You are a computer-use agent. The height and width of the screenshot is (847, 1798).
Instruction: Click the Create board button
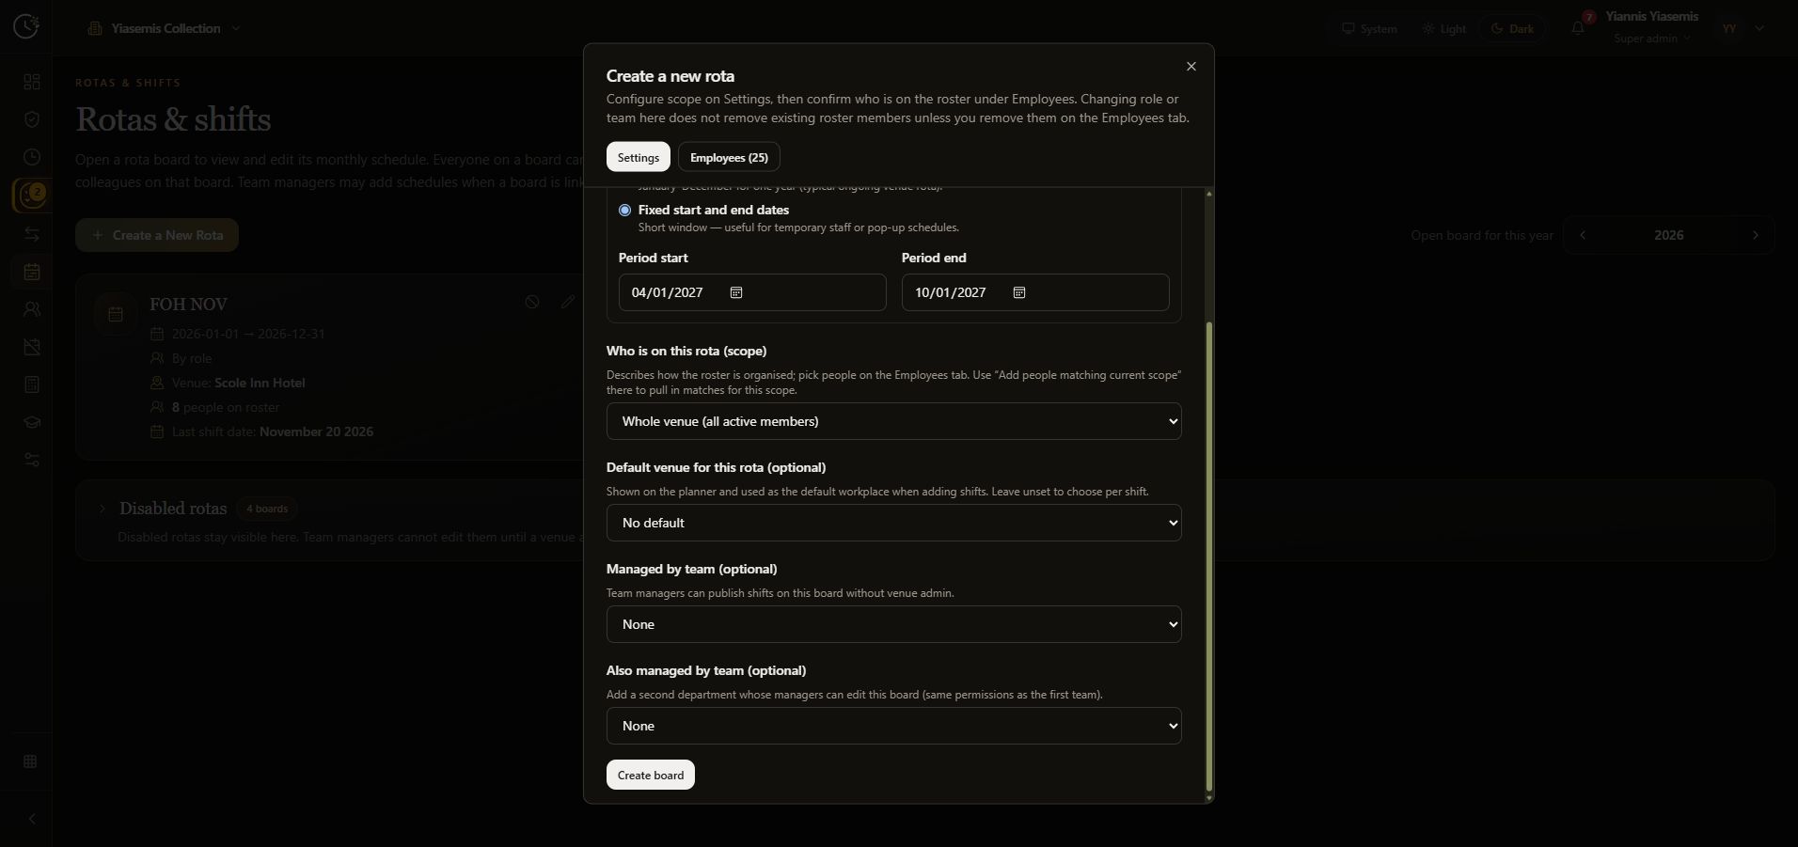(650, 775)
